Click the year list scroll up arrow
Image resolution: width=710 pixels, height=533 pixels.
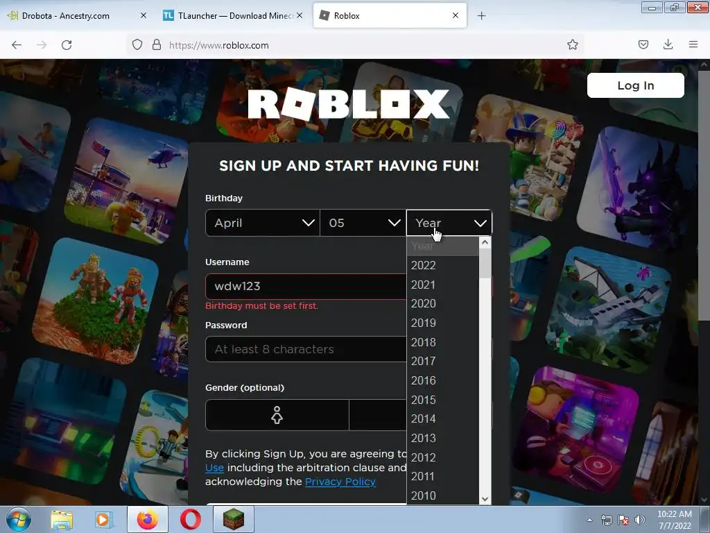pyautogui.click(x=485, y=242)
